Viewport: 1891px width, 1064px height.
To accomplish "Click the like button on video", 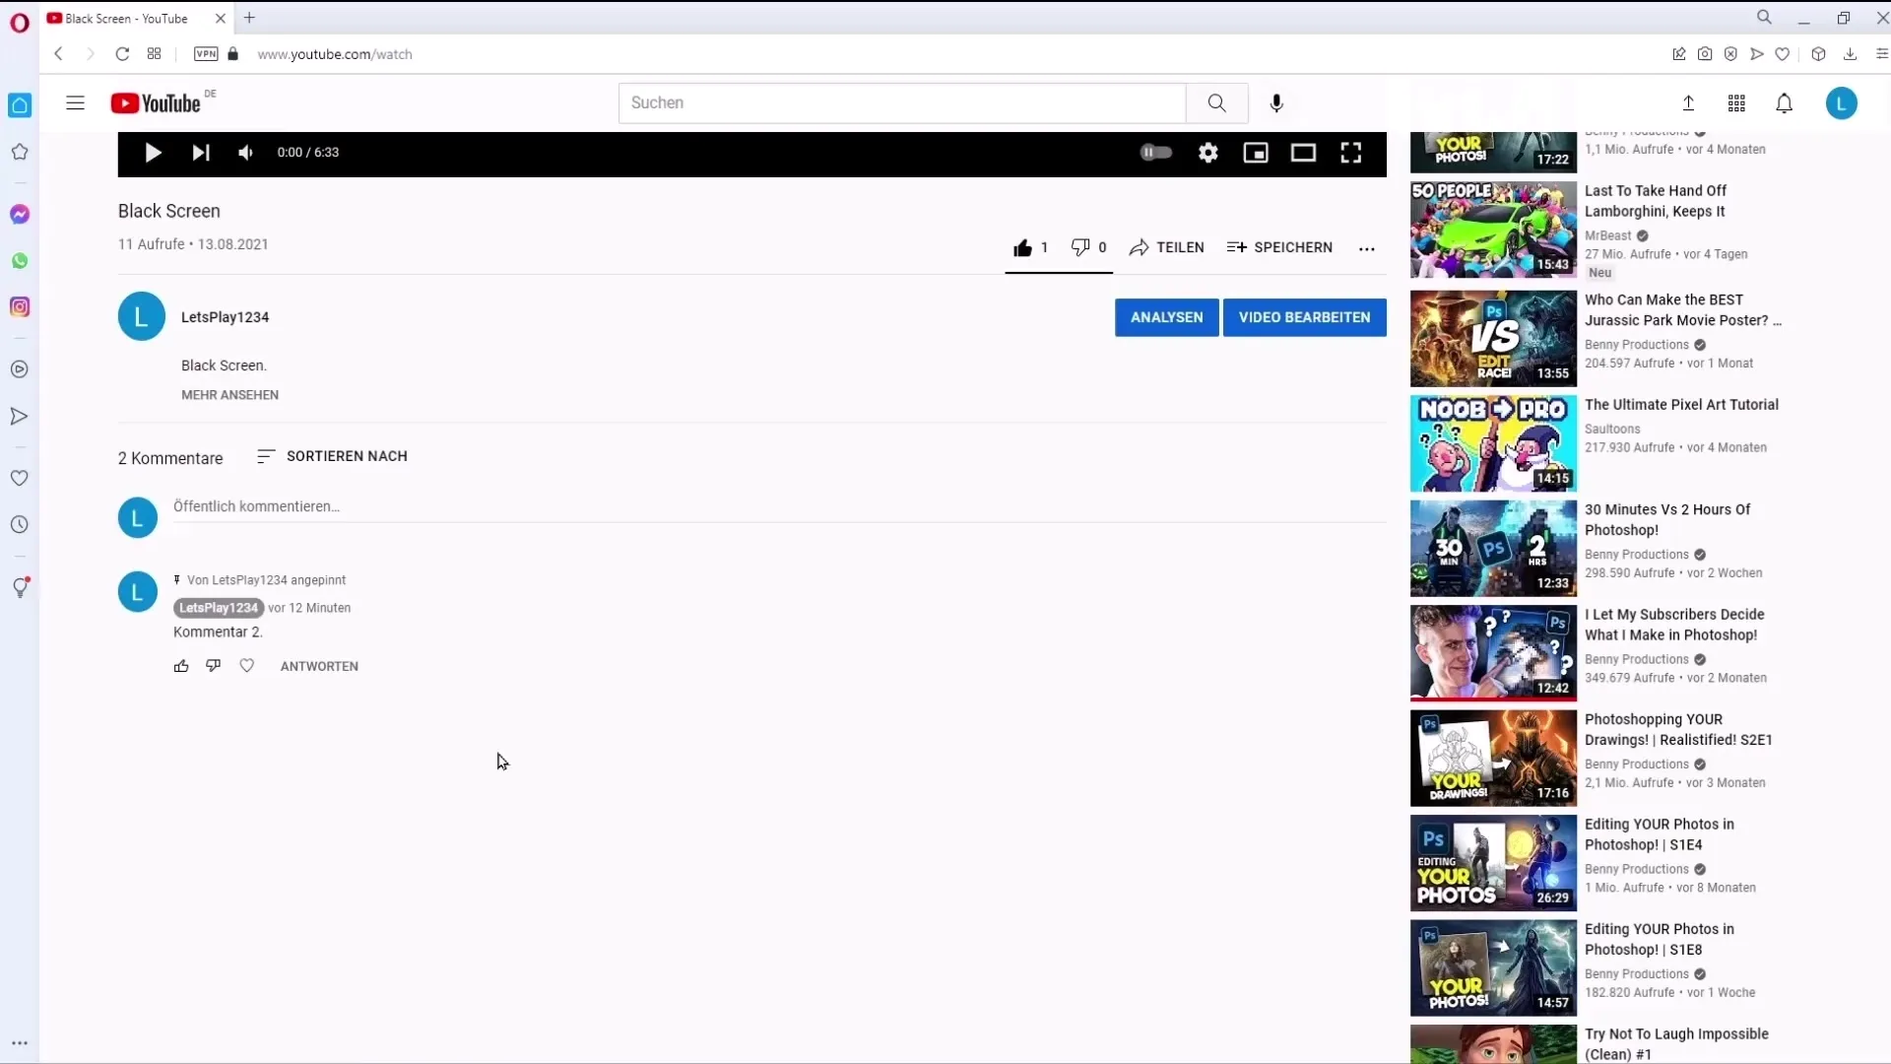I will point(1020,247).
